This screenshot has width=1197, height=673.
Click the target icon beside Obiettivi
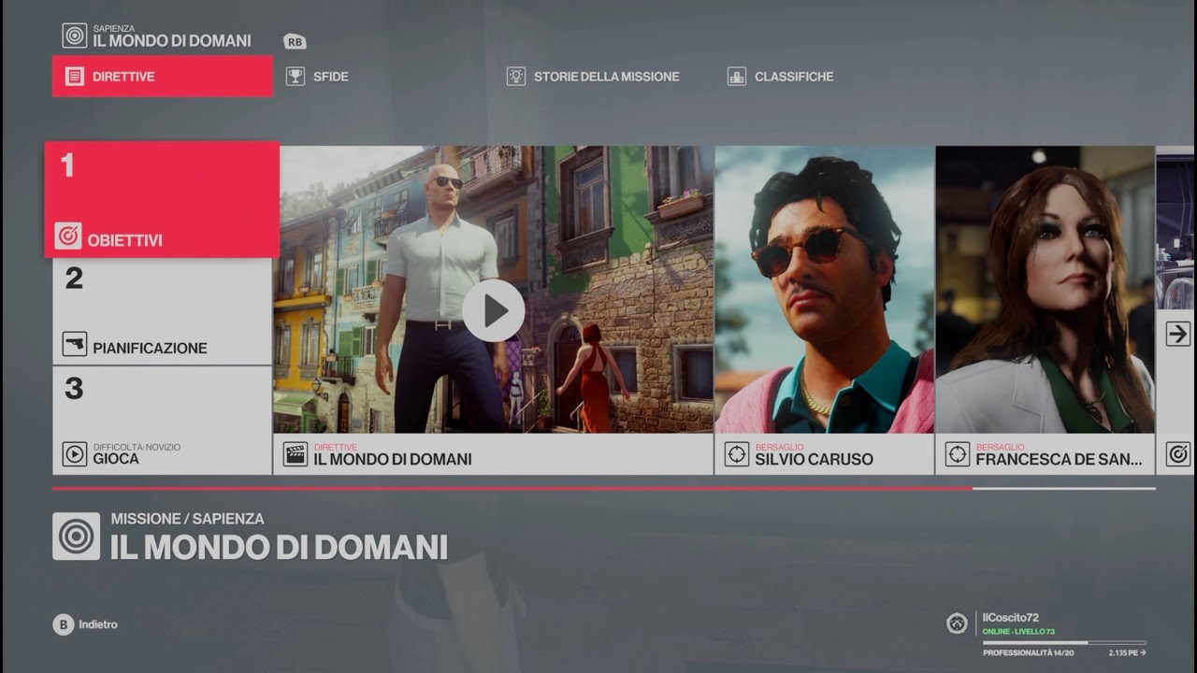(x=68, y=236)
